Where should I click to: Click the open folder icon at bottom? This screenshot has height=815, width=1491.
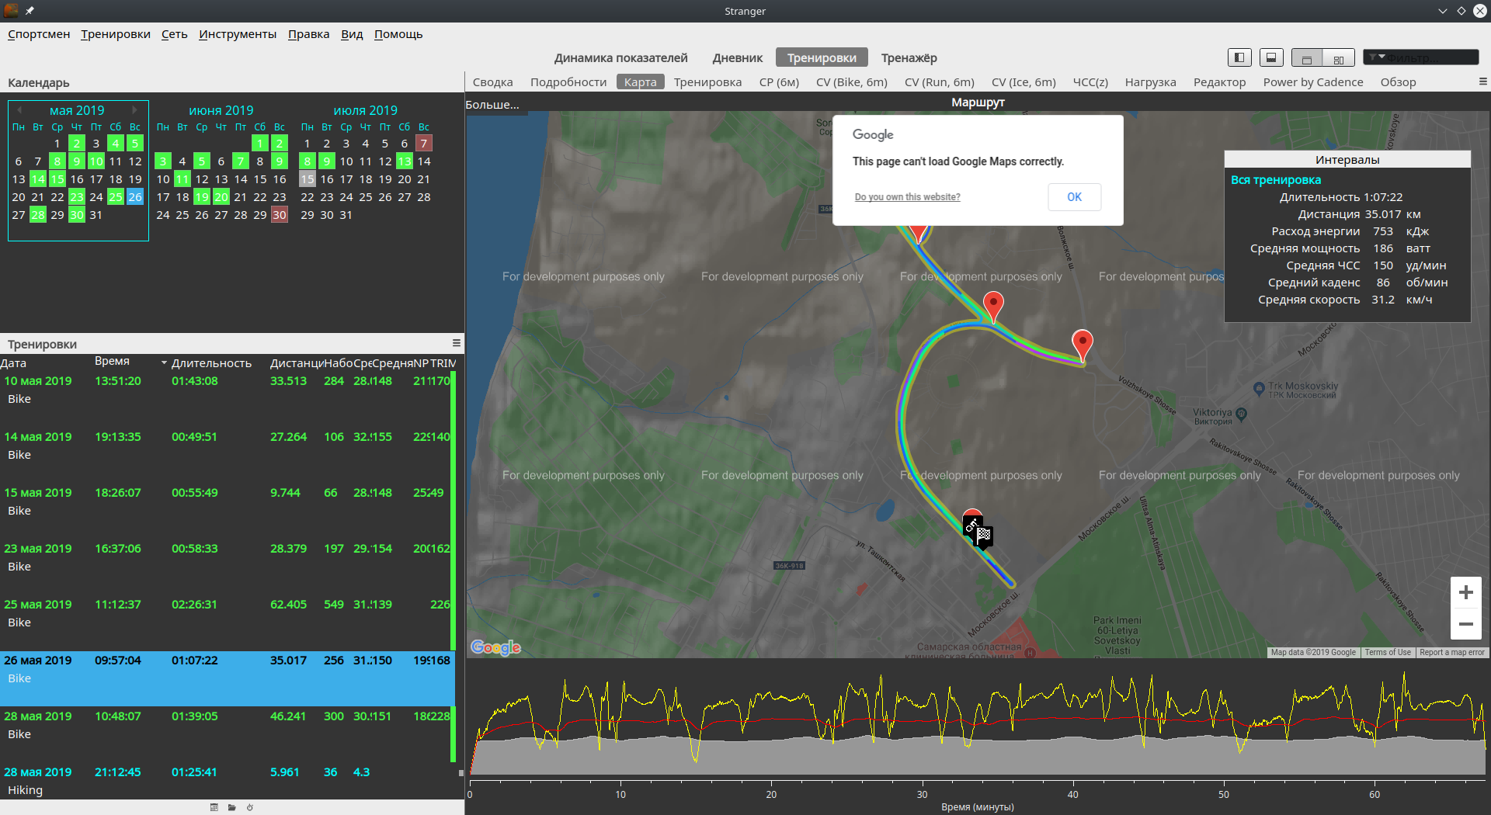pyautogui.click(x=232, y=807)
